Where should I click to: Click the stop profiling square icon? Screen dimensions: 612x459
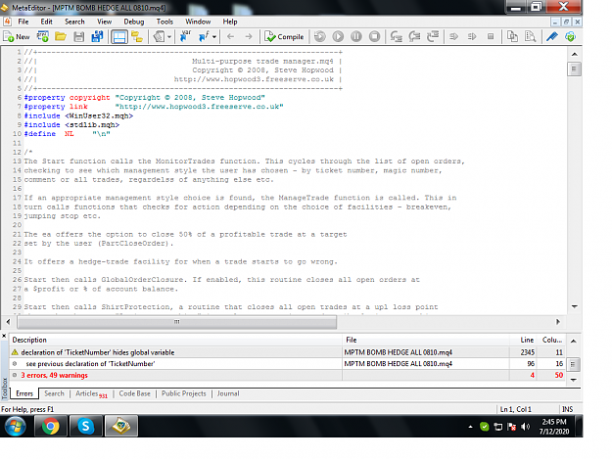coord(491,36)
